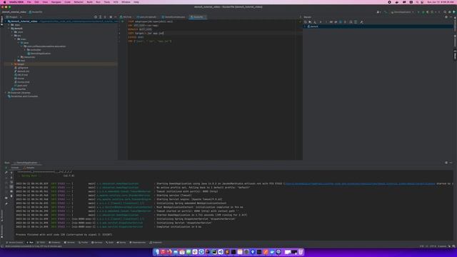This screenshot has width=457, height=257.
Task: Open Run panel settings gear
Action: pos(446,163)
